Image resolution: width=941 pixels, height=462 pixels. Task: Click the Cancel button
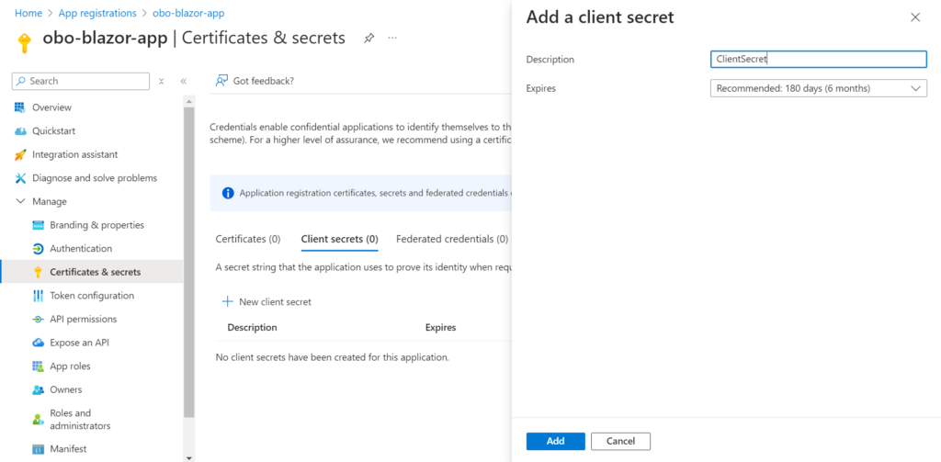click(620, 441)
